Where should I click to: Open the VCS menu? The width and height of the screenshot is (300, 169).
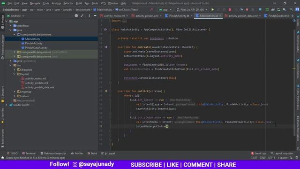[x=103, y=3]
